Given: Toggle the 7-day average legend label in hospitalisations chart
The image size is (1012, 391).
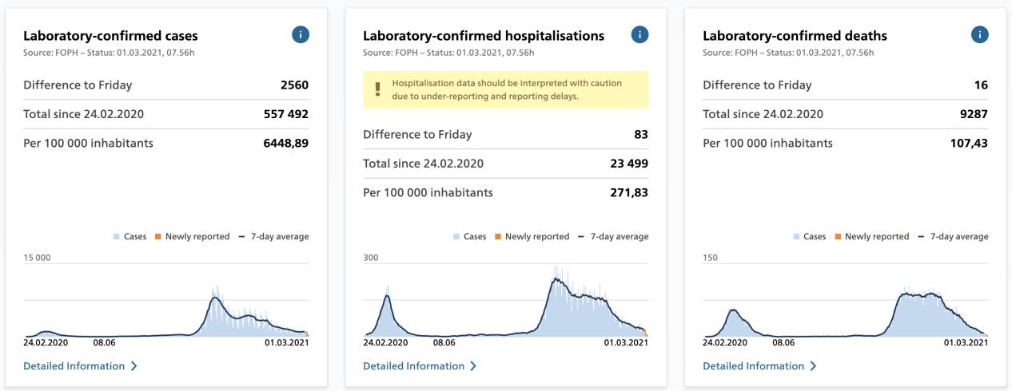Looking at the screenshot, I should pyautogui.click(x=620, y=237).
